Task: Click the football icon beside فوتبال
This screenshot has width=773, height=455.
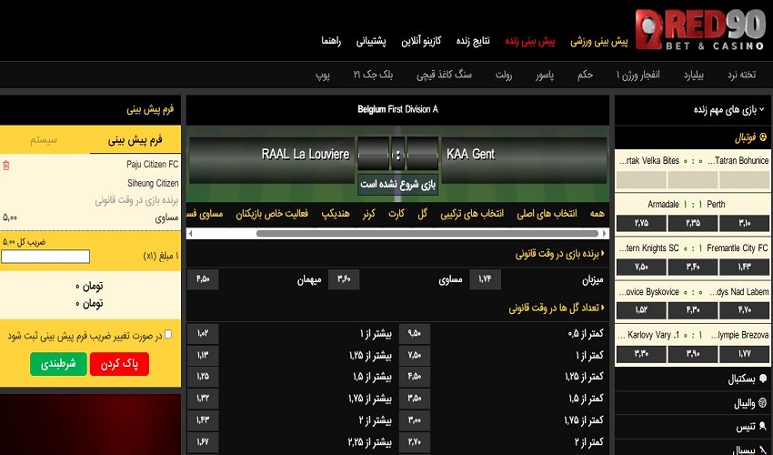Action: pos(763,138)
